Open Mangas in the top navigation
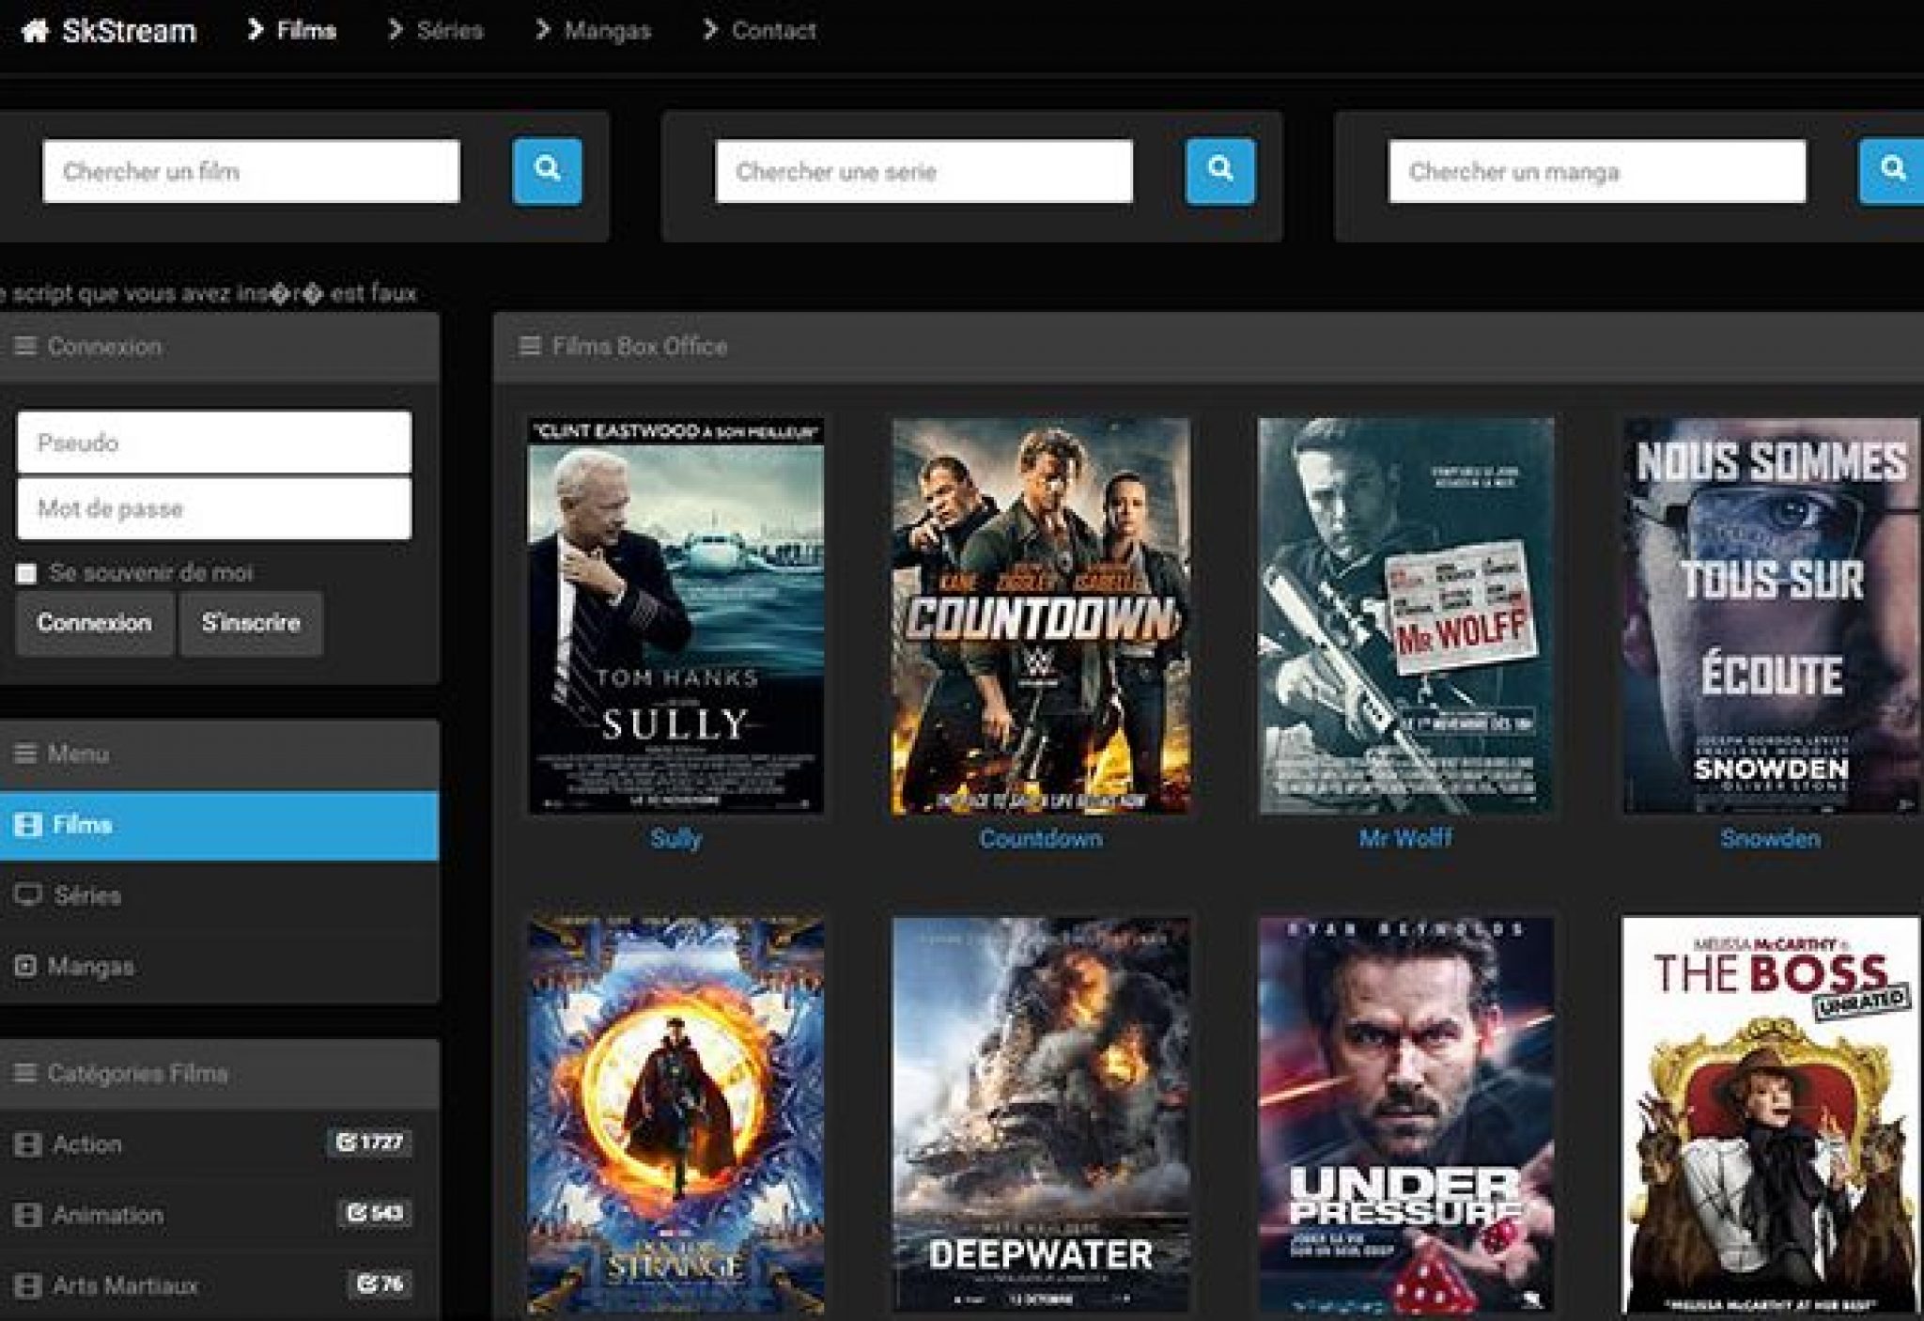The height and width of the screenshot is (1321, 1924). pyautogui.click(x=606, y=31)
